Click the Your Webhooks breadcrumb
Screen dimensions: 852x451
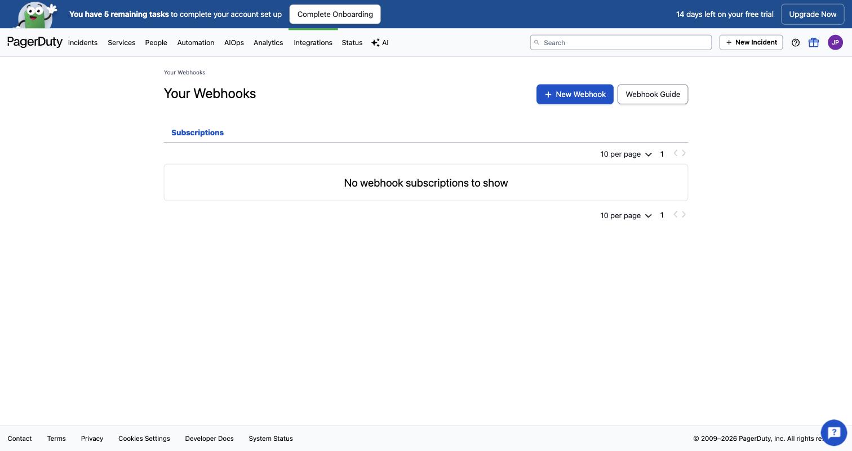[x=185, y=72]
